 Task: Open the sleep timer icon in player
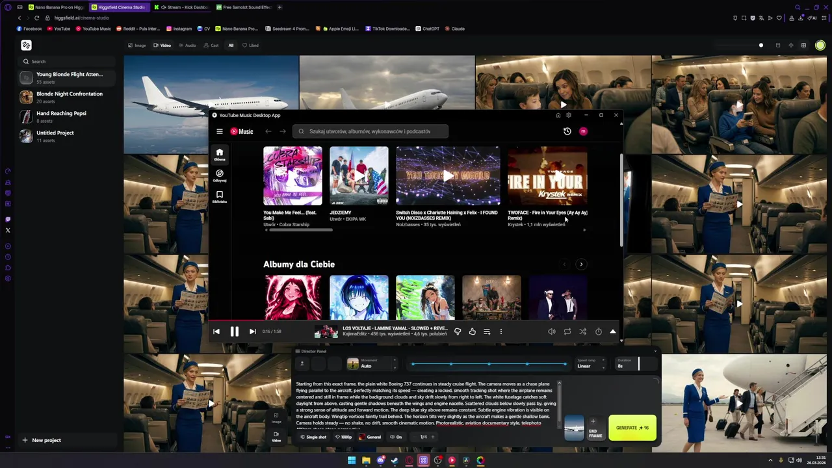pyautogui.click(x=599, y=331)
